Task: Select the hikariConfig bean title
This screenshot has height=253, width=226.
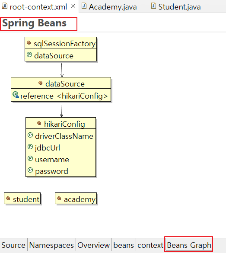Action: [x=64, y=124]
